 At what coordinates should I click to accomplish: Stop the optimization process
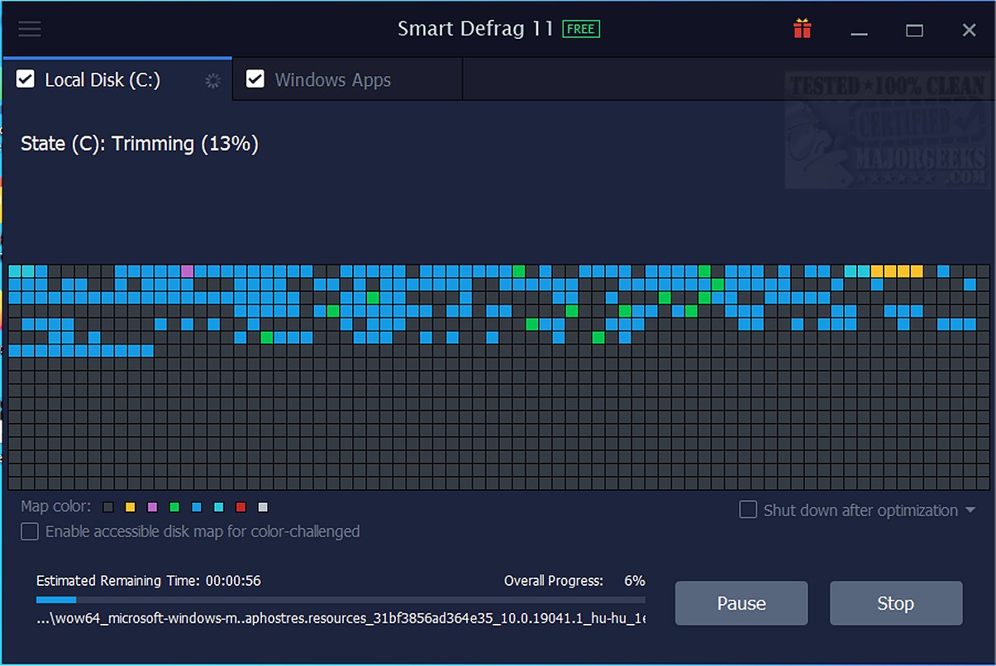pyautogui.click(x=896, y=603)
